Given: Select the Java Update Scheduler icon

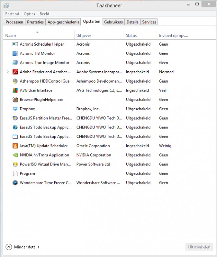Looking at the screenshot, I should click(x=15, y=146).
